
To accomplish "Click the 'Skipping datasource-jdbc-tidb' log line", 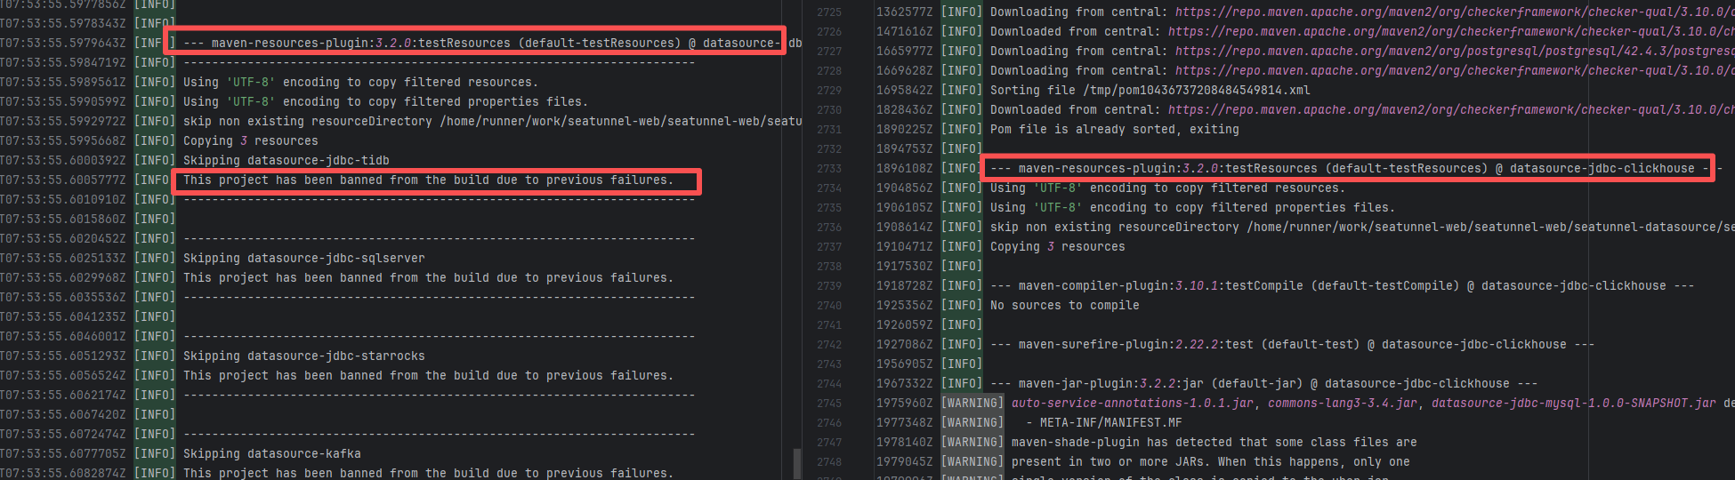I will (286, 161).
